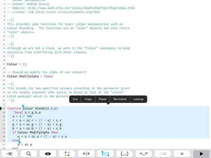Place cursor on the Website URL comment line
211x158 pixels.
[x=71, y=8]
